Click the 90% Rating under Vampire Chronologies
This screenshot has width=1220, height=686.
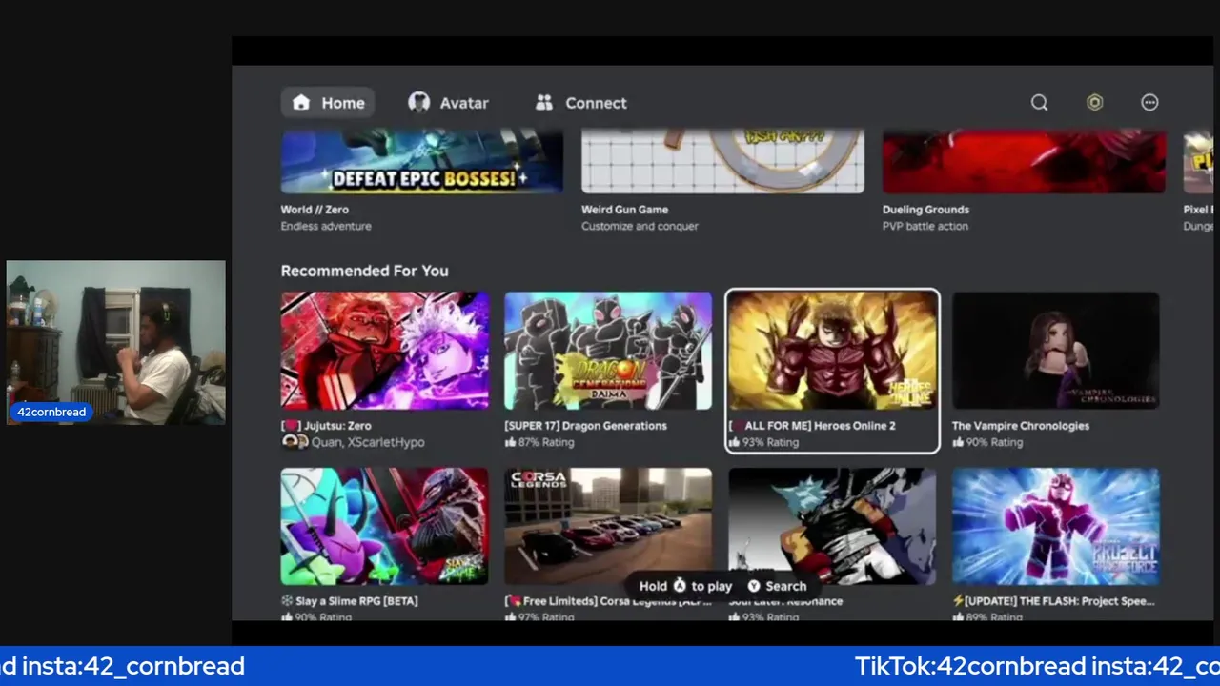pyautogui.click(x=994, y=442)
